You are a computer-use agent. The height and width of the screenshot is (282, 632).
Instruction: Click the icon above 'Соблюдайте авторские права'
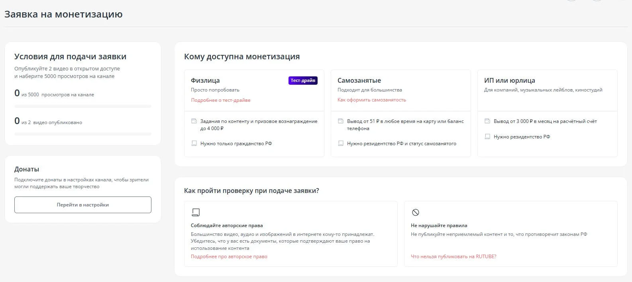(x=195, y=212)
